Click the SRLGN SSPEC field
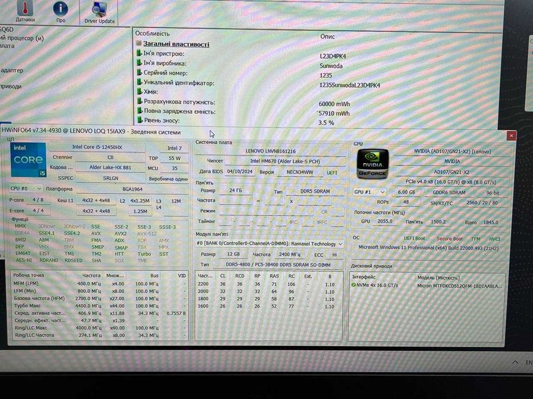The image size is (533, 399). coord(110,178)
